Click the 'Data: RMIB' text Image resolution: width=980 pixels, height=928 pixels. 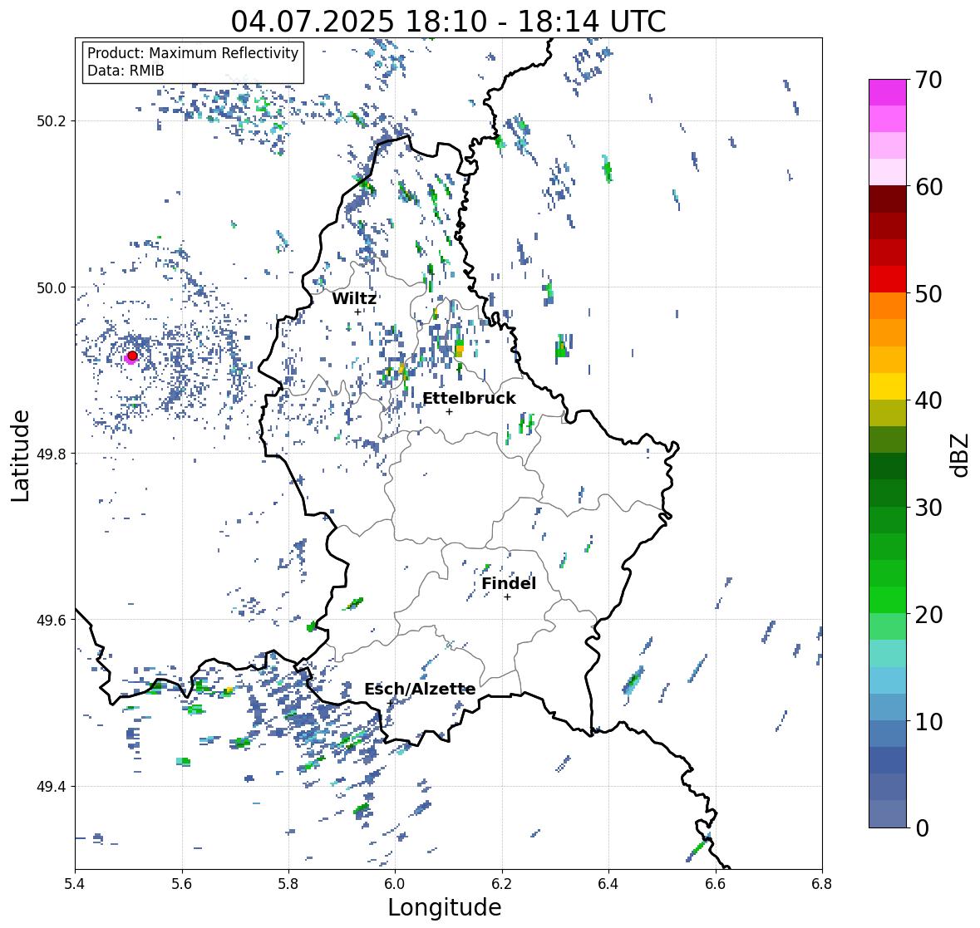(x=126, y=71)
